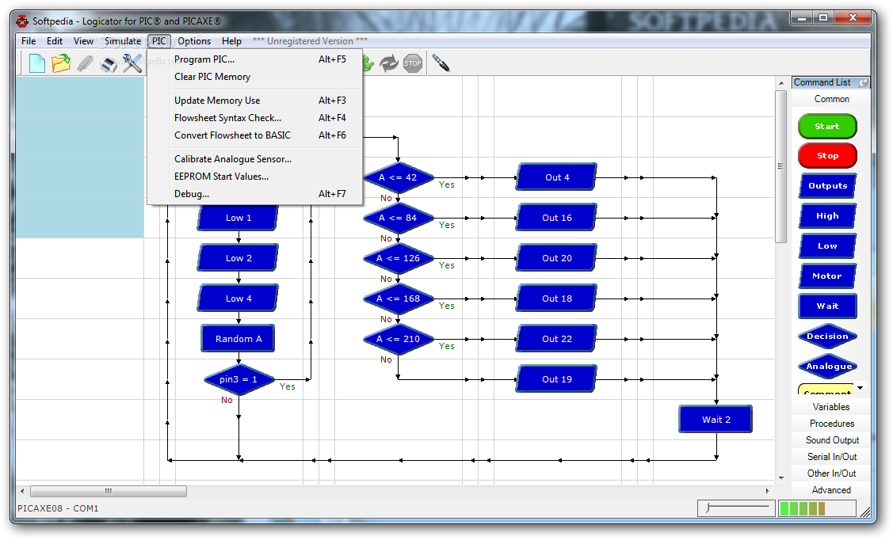The width and height of the screenshot is (893, 540).
Task: Select the Motor command block
Action: click(x=827, y=276)
